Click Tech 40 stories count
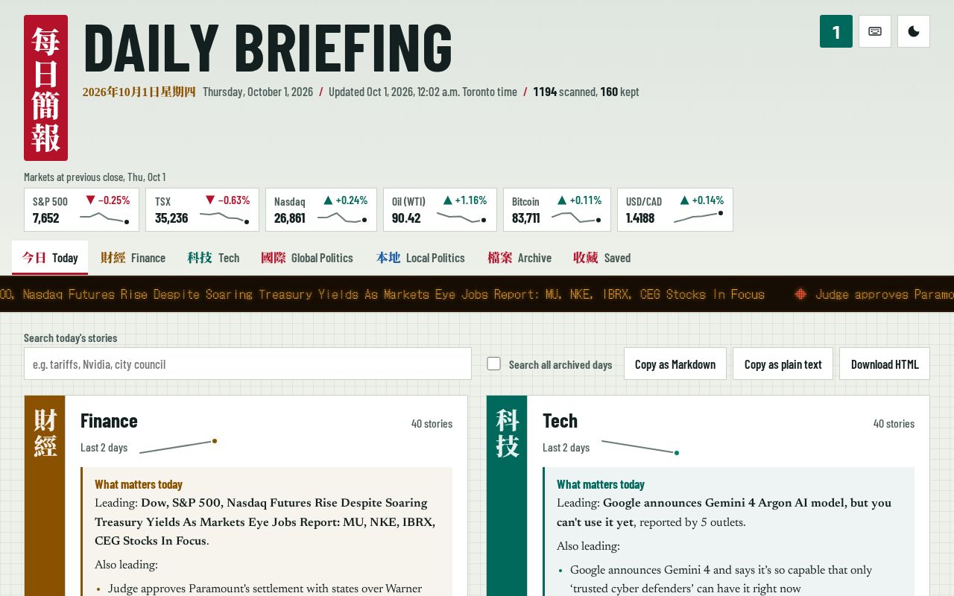The width and height of the screenshot is (954, 596). tap(894, 423)
